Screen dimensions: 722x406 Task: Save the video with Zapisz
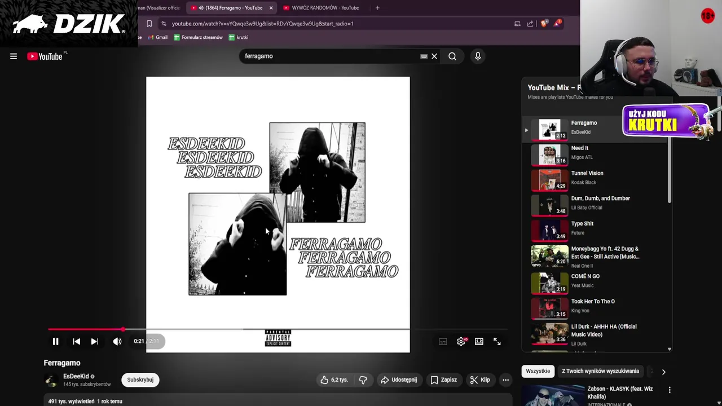click(443, 380)
